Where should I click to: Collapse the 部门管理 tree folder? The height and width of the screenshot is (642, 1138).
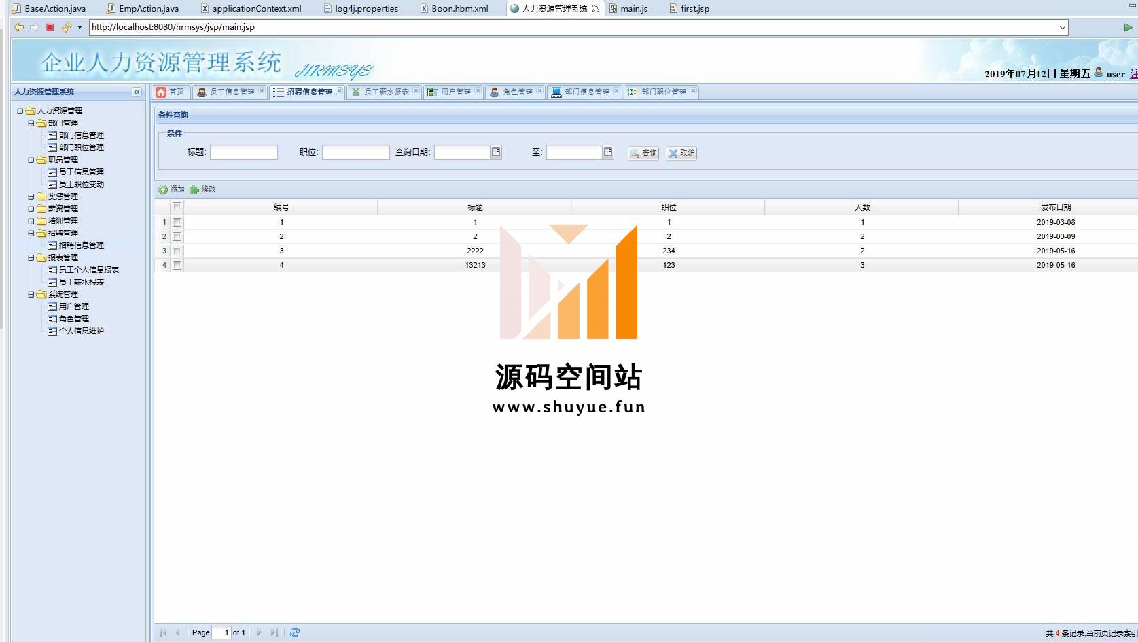[x=31, y=123]
